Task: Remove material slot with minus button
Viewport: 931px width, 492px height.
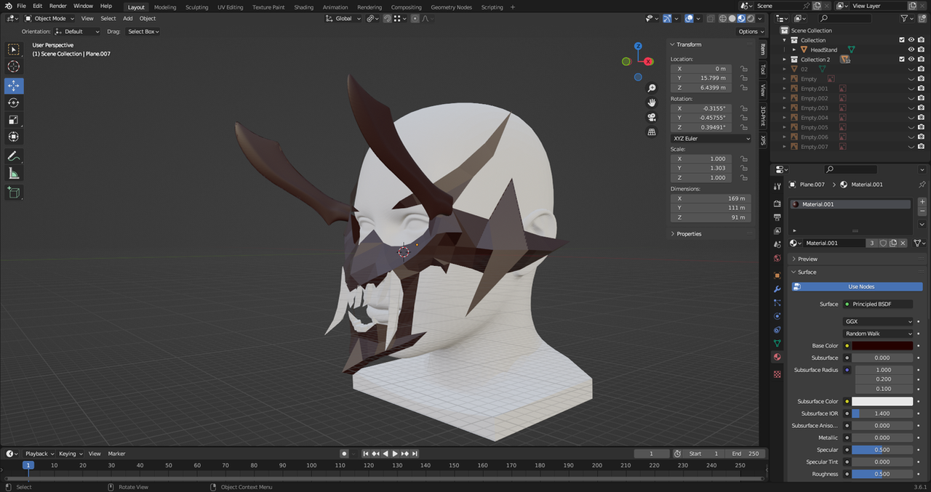Action: (922, 211)
